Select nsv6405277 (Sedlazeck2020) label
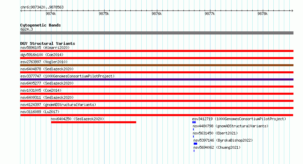 tap(47, 83)
